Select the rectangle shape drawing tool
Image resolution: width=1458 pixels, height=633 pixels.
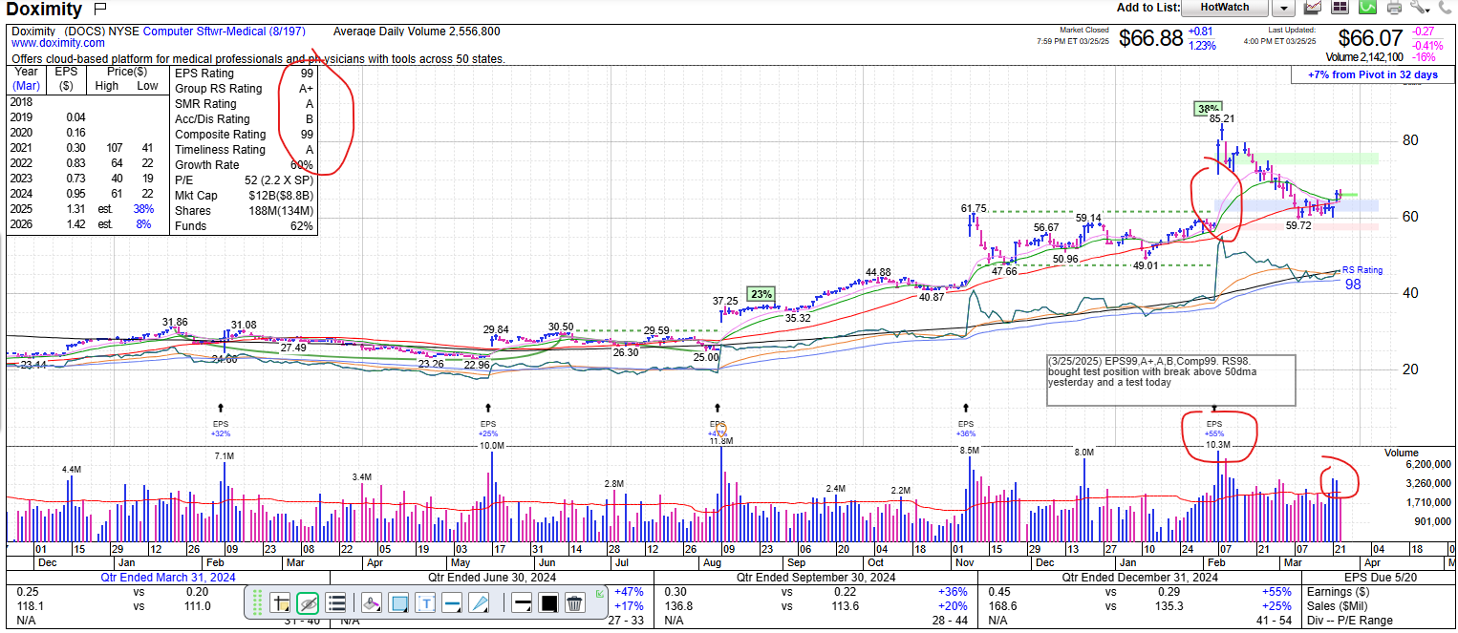point(398,602)
